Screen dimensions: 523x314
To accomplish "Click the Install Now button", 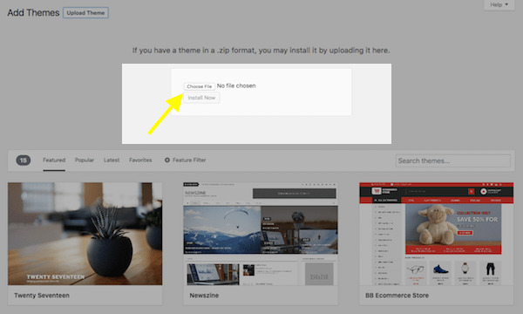I will click(201, 98).
